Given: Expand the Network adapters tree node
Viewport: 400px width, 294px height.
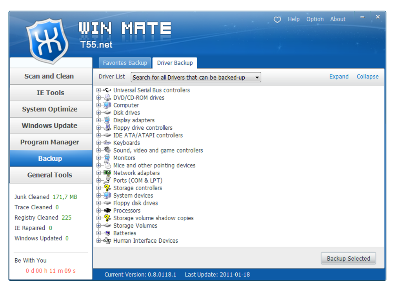Looking at the screenshot, I should 98,172.
